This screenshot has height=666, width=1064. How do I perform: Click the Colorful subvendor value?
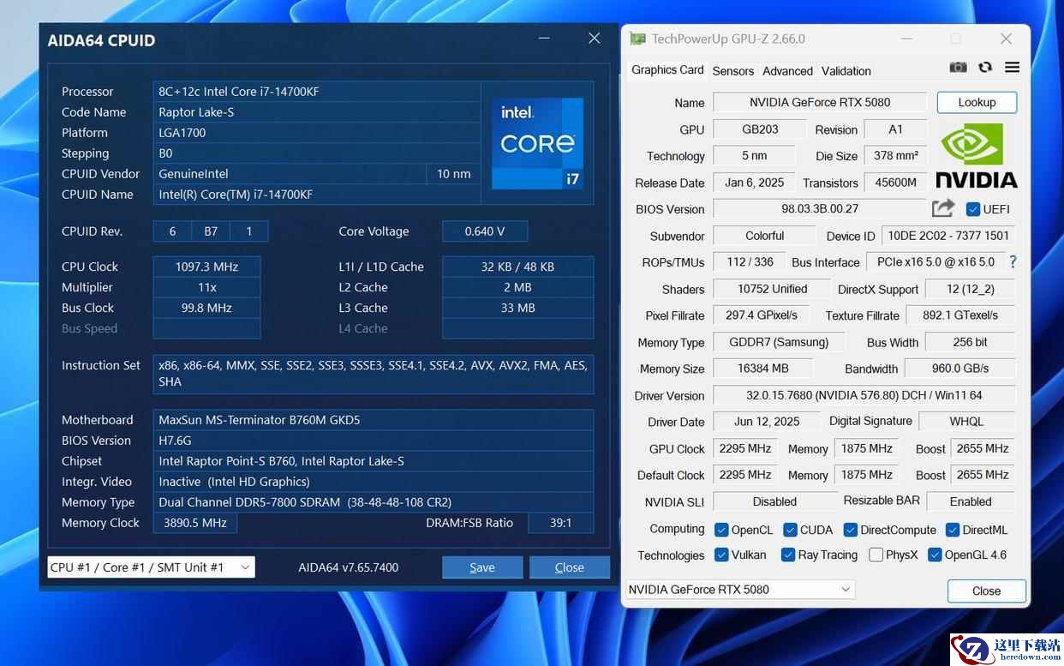pos(764,236)
